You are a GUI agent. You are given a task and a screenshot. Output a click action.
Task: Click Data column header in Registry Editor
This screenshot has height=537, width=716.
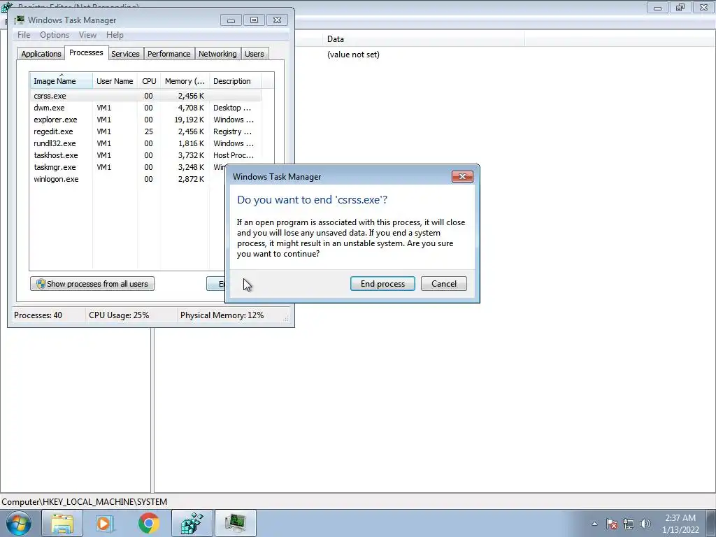(x=423, y=39)
